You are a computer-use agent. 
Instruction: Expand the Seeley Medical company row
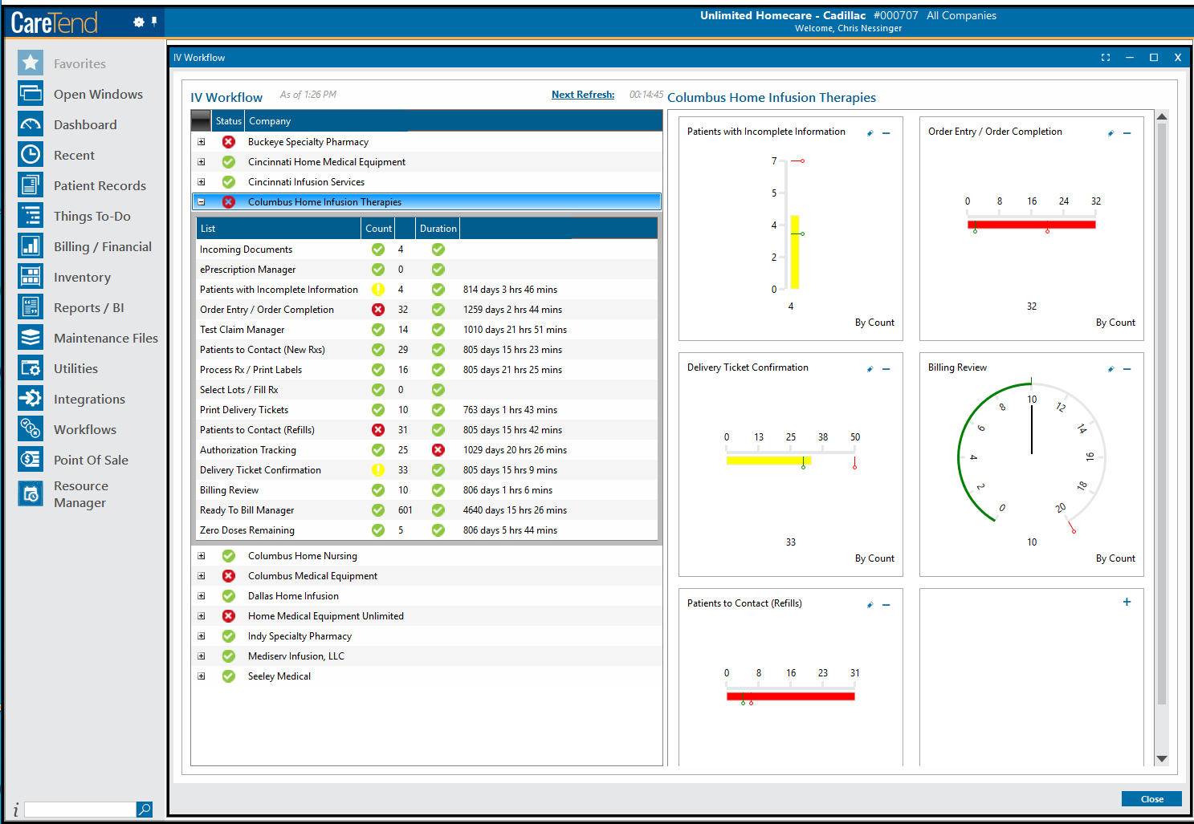[x=202, y=676]
